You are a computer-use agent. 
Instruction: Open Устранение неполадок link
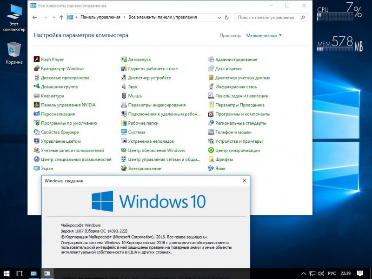pyautogui.click(x=151, y=141)
